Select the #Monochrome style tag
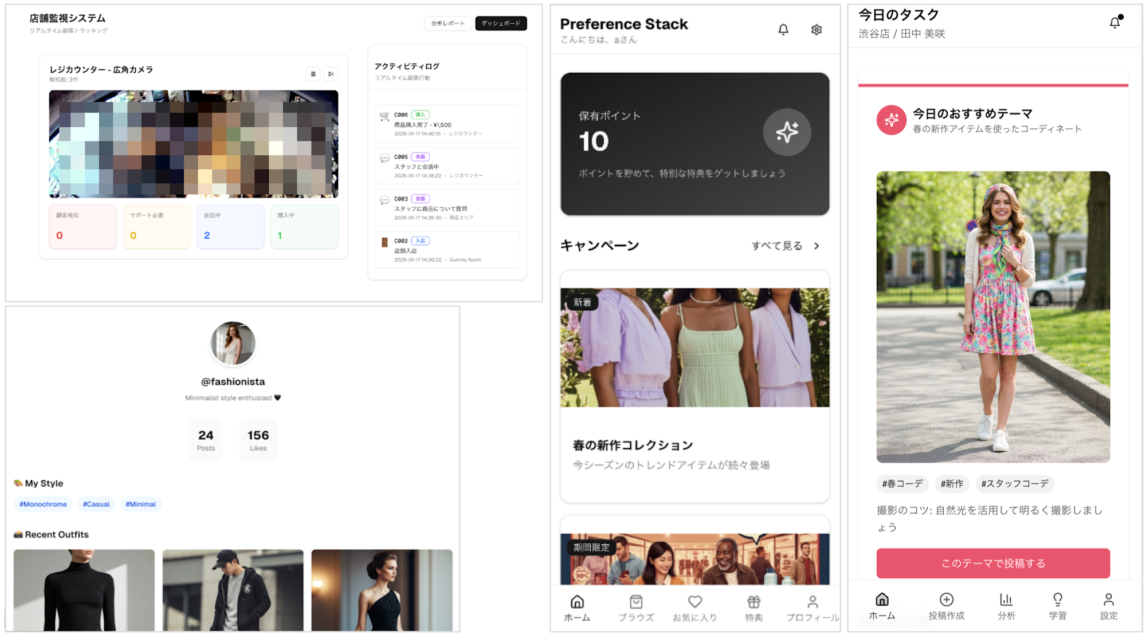 43,504
